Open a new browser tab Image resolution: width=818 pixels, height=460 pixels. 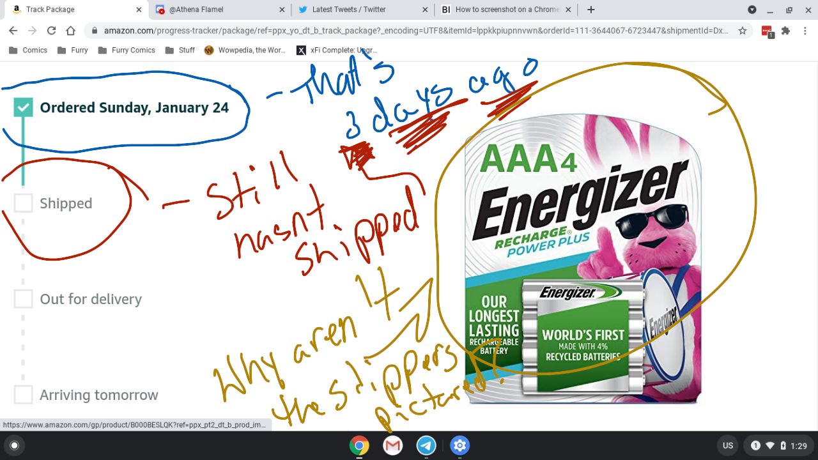pyautogui.click(x=590, y=10)
